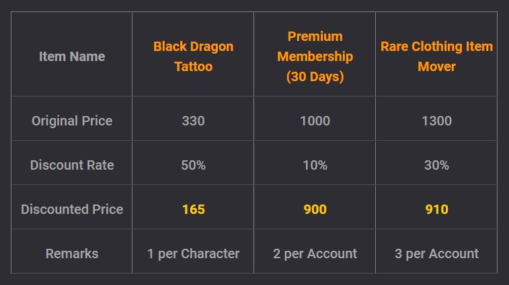
Task: Click the 900 discounted price value
Action: tap(315, 209)
